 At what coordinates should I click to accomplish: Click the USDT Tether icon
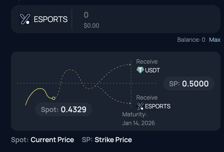tap(140, 70)
